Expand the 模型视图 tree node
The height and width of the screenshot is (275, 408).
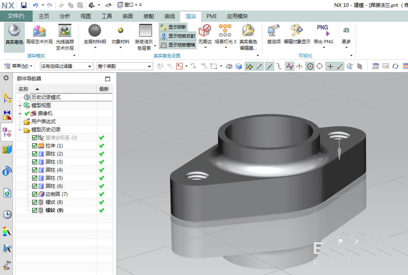pyautogui.click(x=20, y=105)
